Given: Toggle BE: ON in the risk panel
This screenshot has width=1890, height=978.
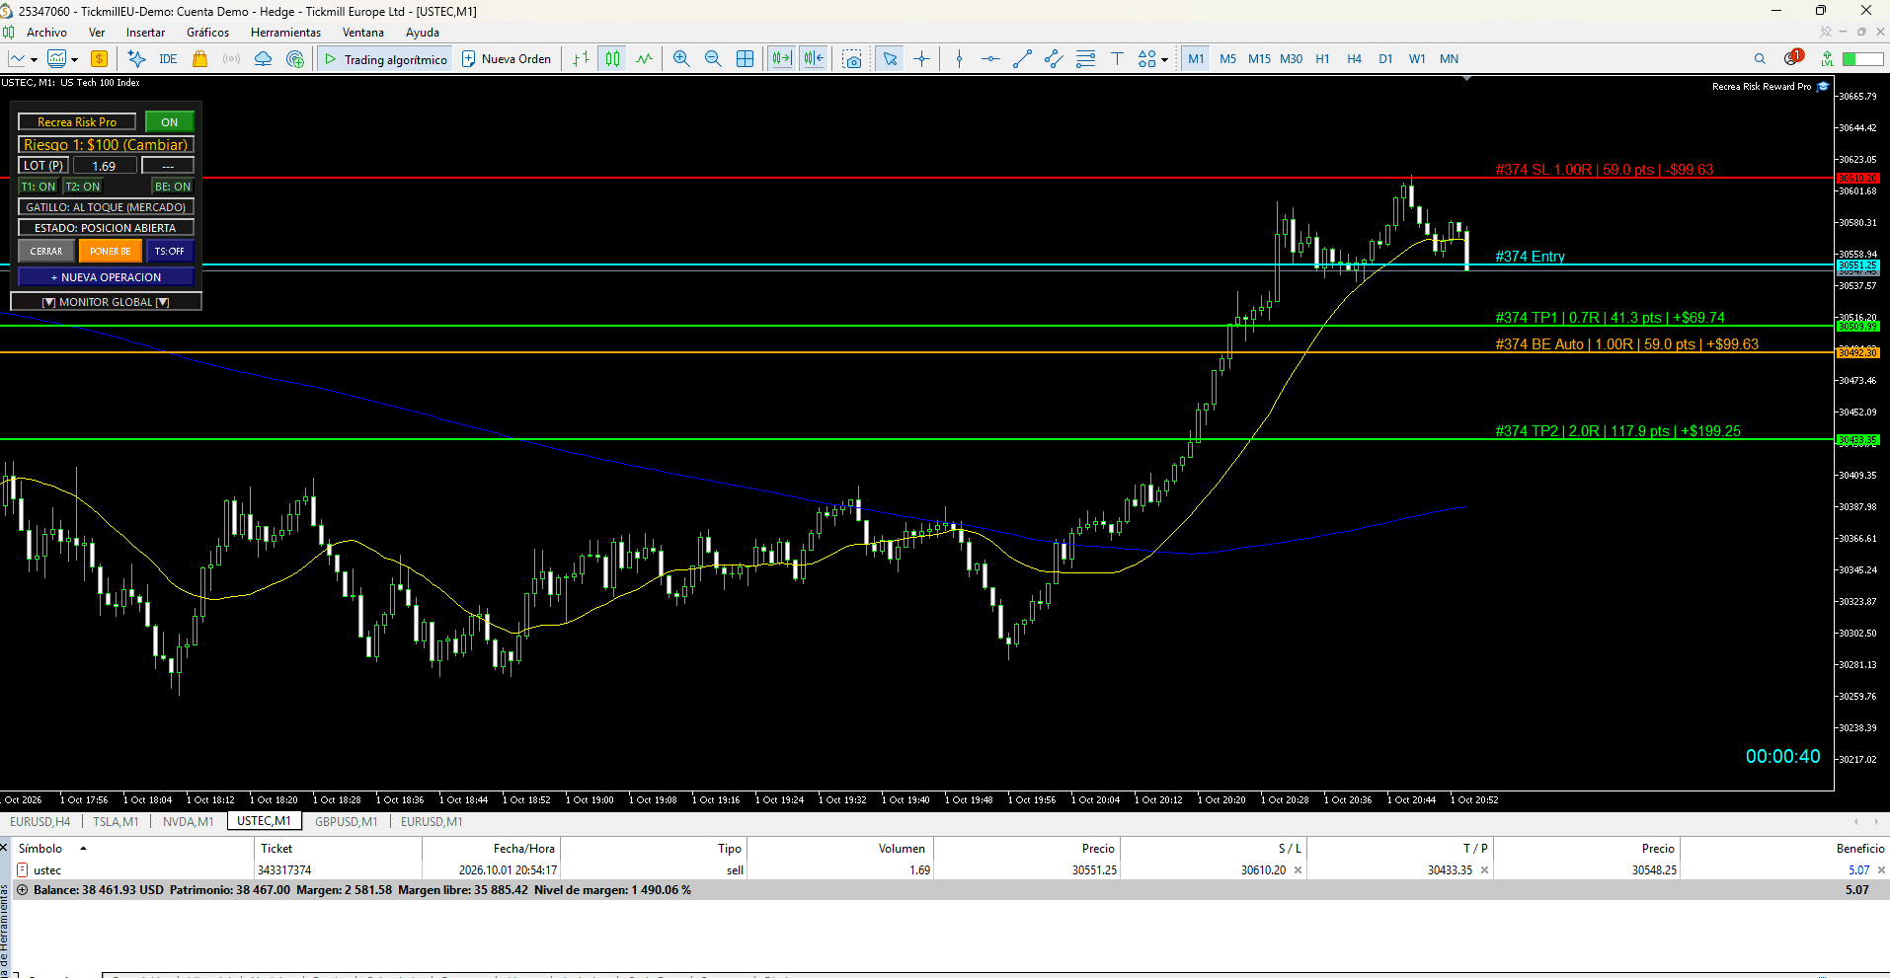Looking at the screenshot, I should tap(173, 187).
